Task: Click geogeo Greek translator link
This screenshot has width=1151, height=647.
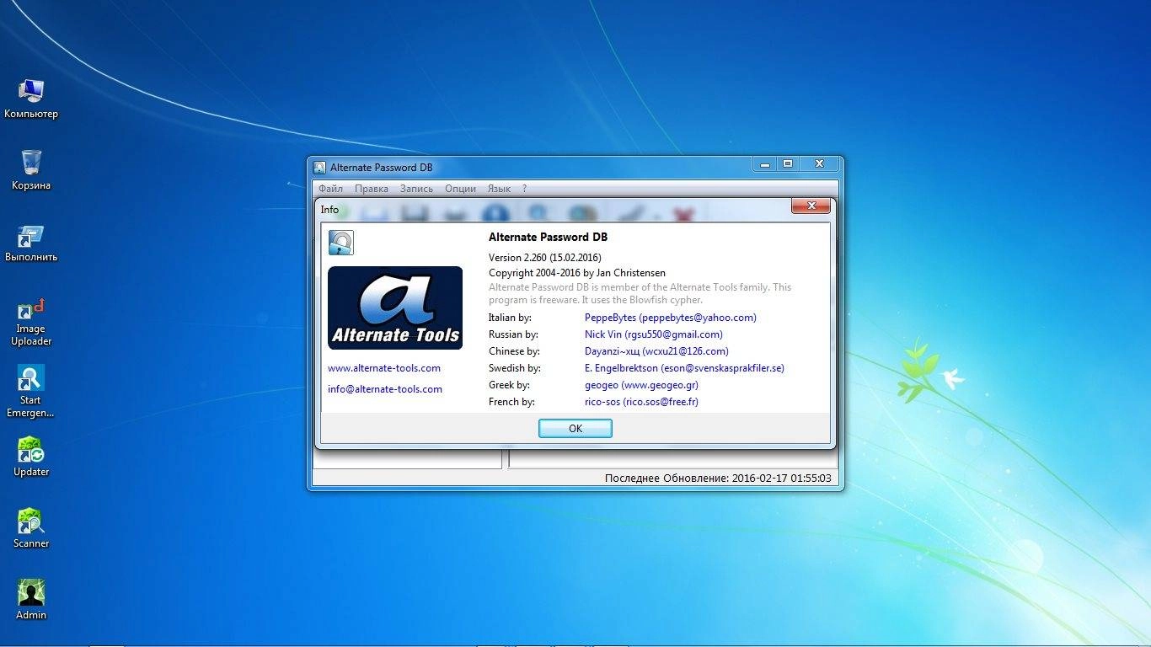Action: (x=641, y=385)
